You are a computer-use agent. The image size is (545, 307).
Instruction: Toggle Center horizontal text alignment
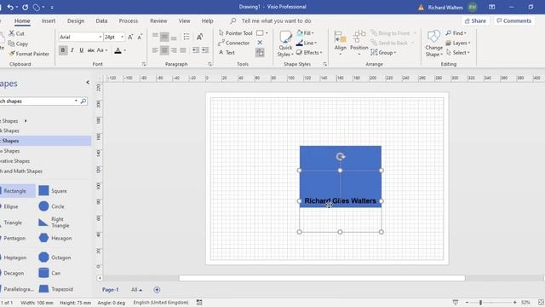point(164,50)
